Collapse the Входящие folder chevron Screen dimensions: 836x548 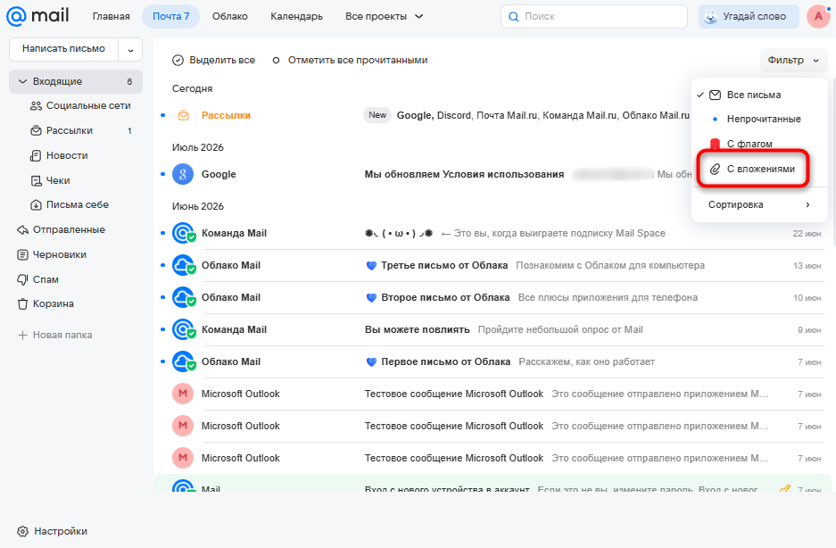click(22, 81)
